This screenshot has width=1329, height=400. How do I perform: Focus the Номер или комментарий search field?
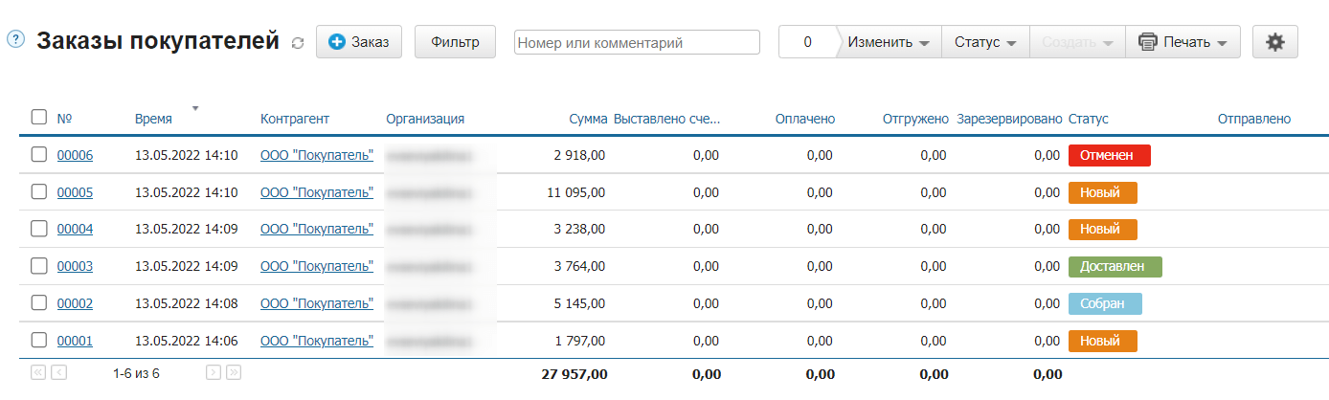(x=637, y=42)
